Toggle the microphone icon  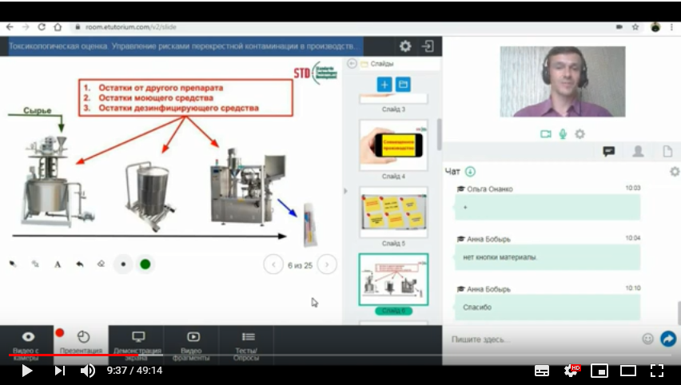point(563,134)
